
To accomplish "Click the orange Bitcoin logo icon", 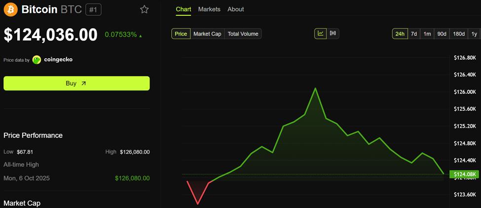I will [10, 9].
